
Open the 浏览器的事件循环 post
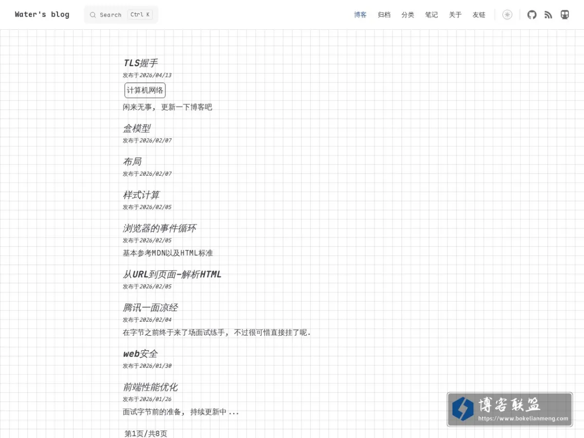tap(159, 228)
